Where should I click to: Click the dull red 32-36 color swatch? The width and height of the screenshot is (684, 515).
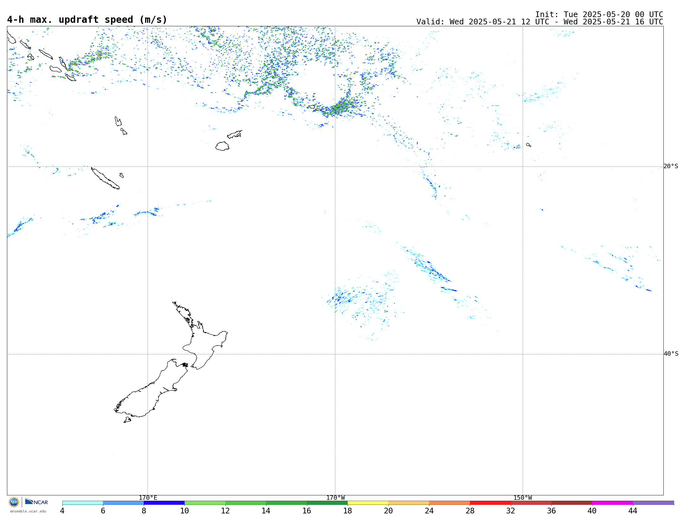(531, 503)
